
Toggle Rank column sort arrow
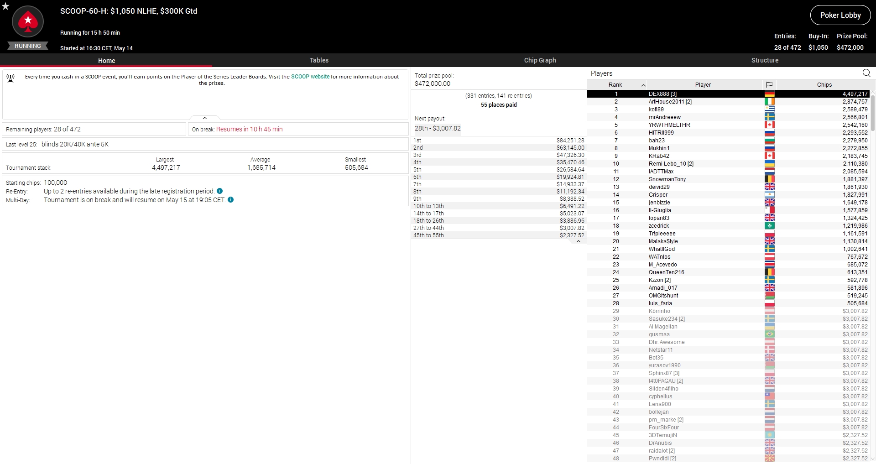pyautogui.click(x=643, y=85)
